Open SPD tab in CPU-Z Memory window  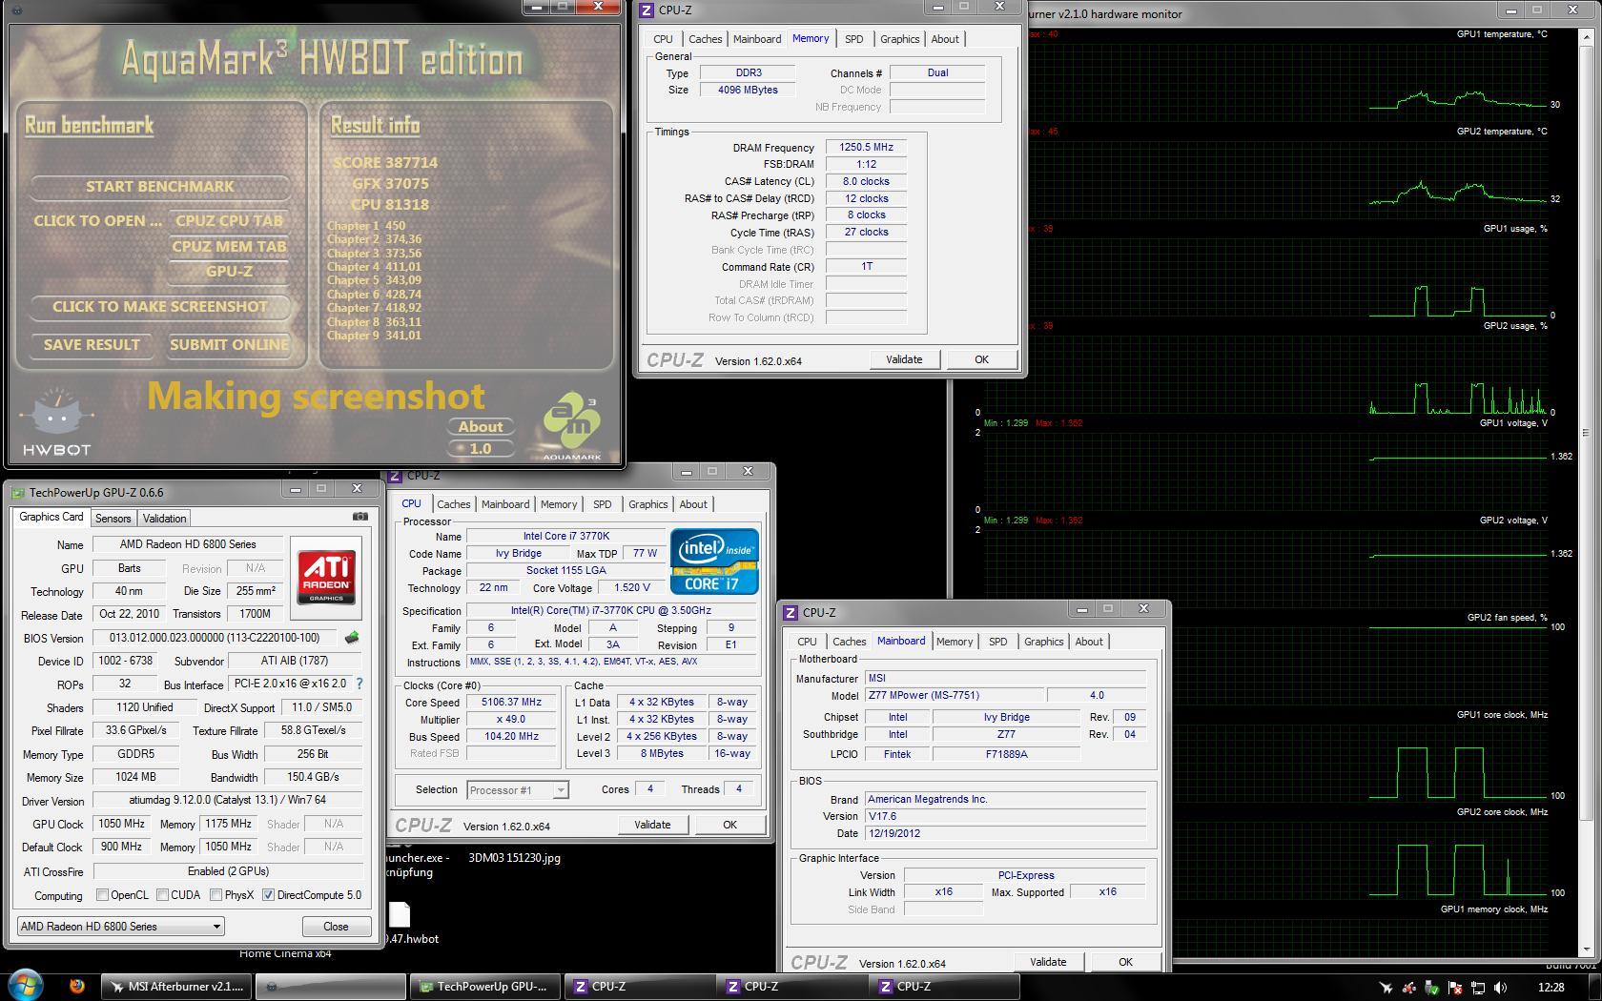click(x=853, y=39)
